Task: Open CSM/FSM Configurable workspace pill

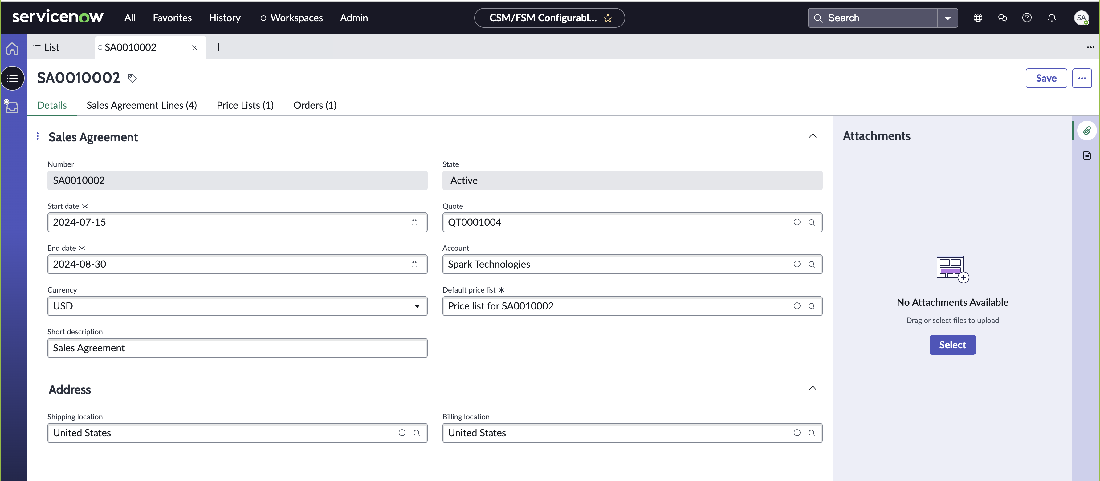Action: click(549, 18)
